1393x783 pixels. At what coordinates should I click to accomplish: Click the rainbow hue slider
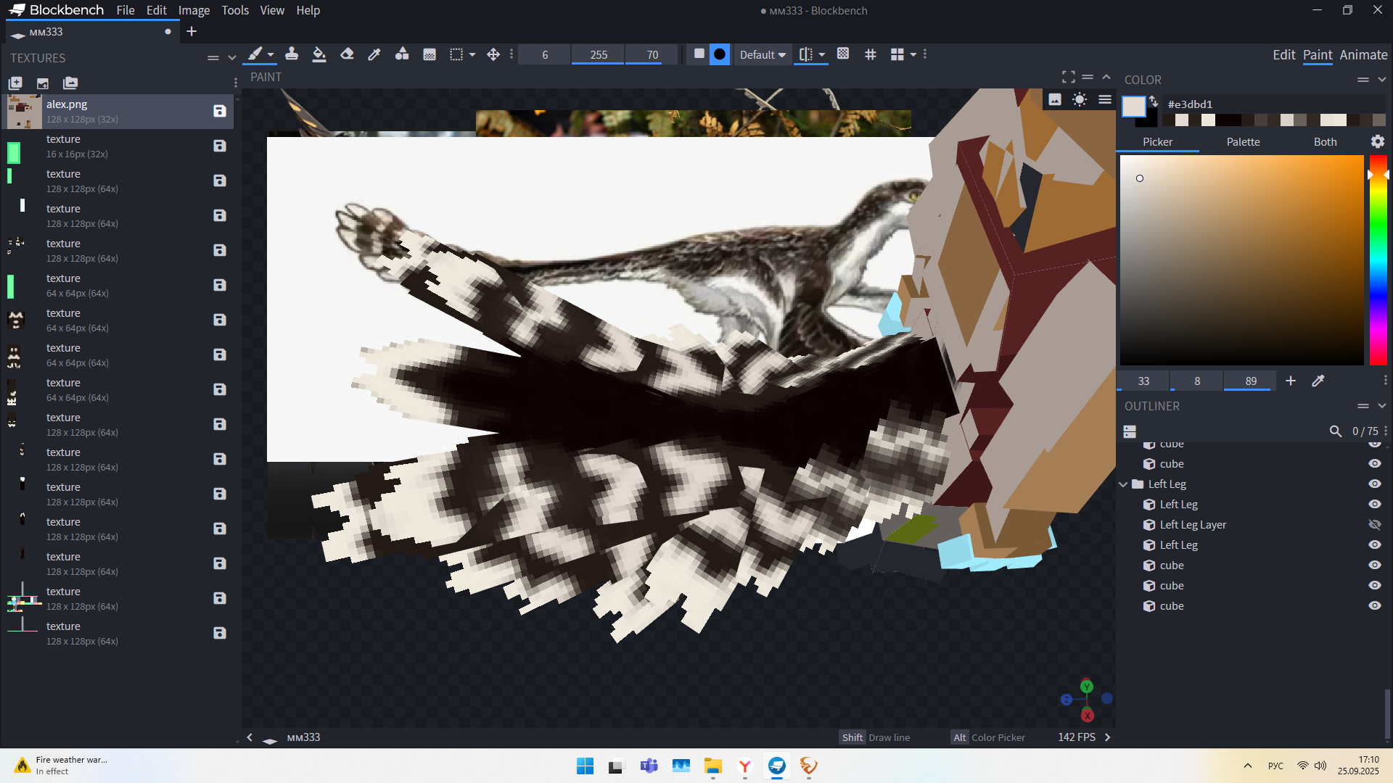pyautogui.click(x=1378, y=261)
